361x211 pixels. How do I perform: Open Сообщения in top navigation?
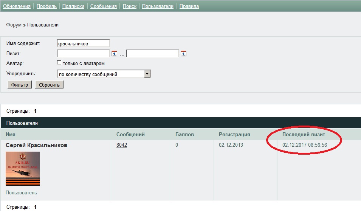coord(103,6)
